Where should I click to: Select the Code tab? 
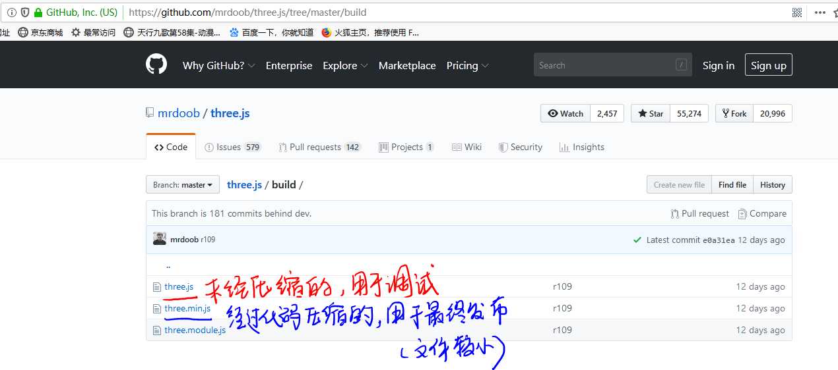(171, 147)
